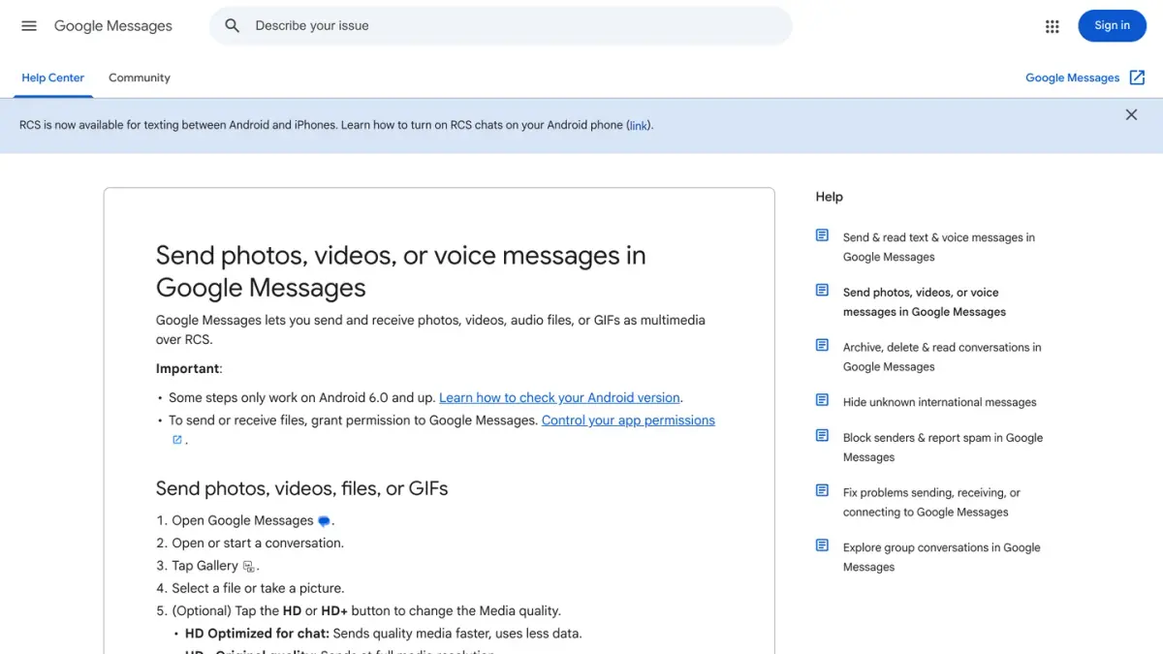Viewport: 1163px width, 654px height.
Task: Click article icon for Archive, delete & read
Action: pyautogui.click(x=822, y=345)
